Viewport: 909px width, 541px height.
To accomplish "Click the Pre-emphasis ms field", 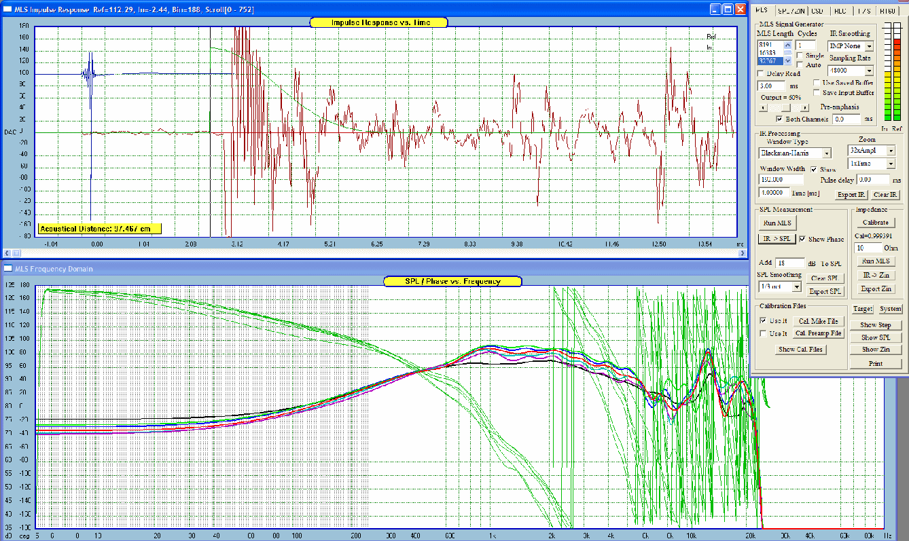I will tap(848, 119).
